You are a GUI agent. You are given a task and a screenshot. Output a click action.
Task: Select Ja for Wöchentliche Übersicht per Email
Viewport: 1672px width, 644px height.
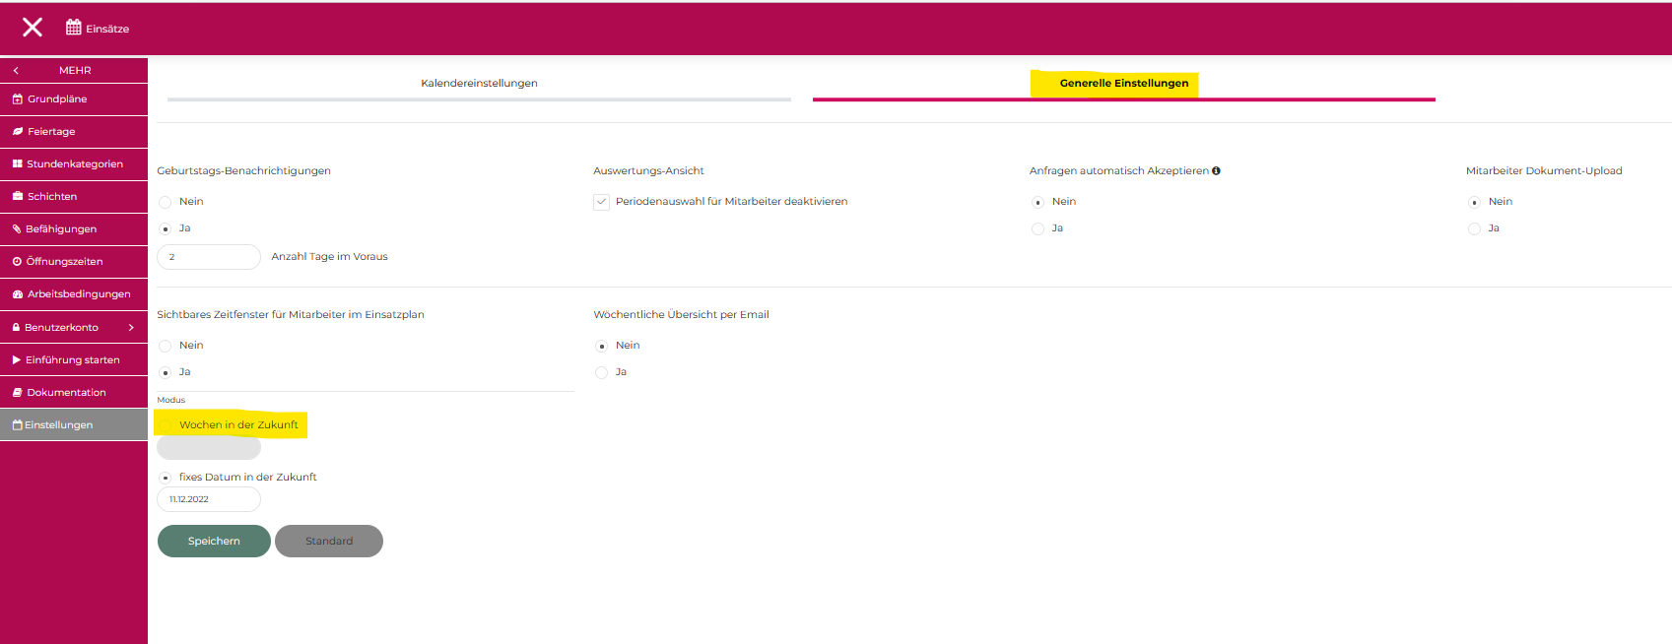601,372
